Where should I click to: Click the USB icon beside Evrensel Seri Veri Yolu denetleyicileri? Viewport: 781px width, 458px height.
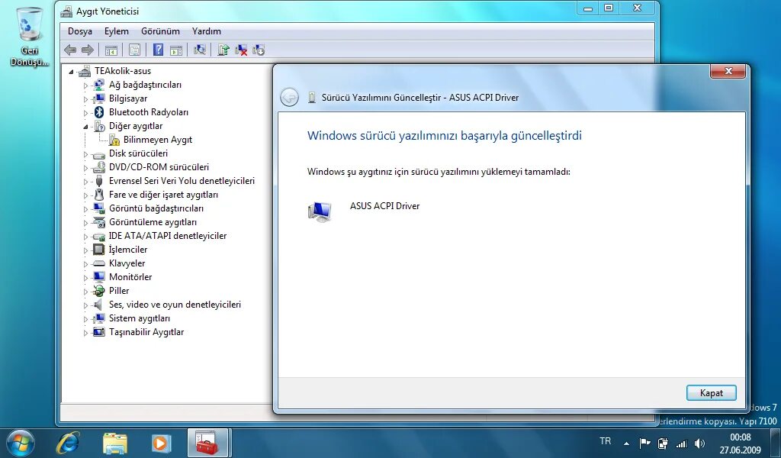[x=99, y=181]
